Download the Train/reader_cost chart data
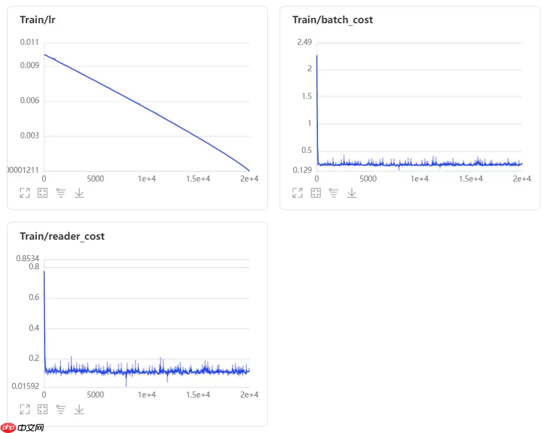The height and width of the screenshot is (433, 554). pyautogui.click(x=79, y=409)
